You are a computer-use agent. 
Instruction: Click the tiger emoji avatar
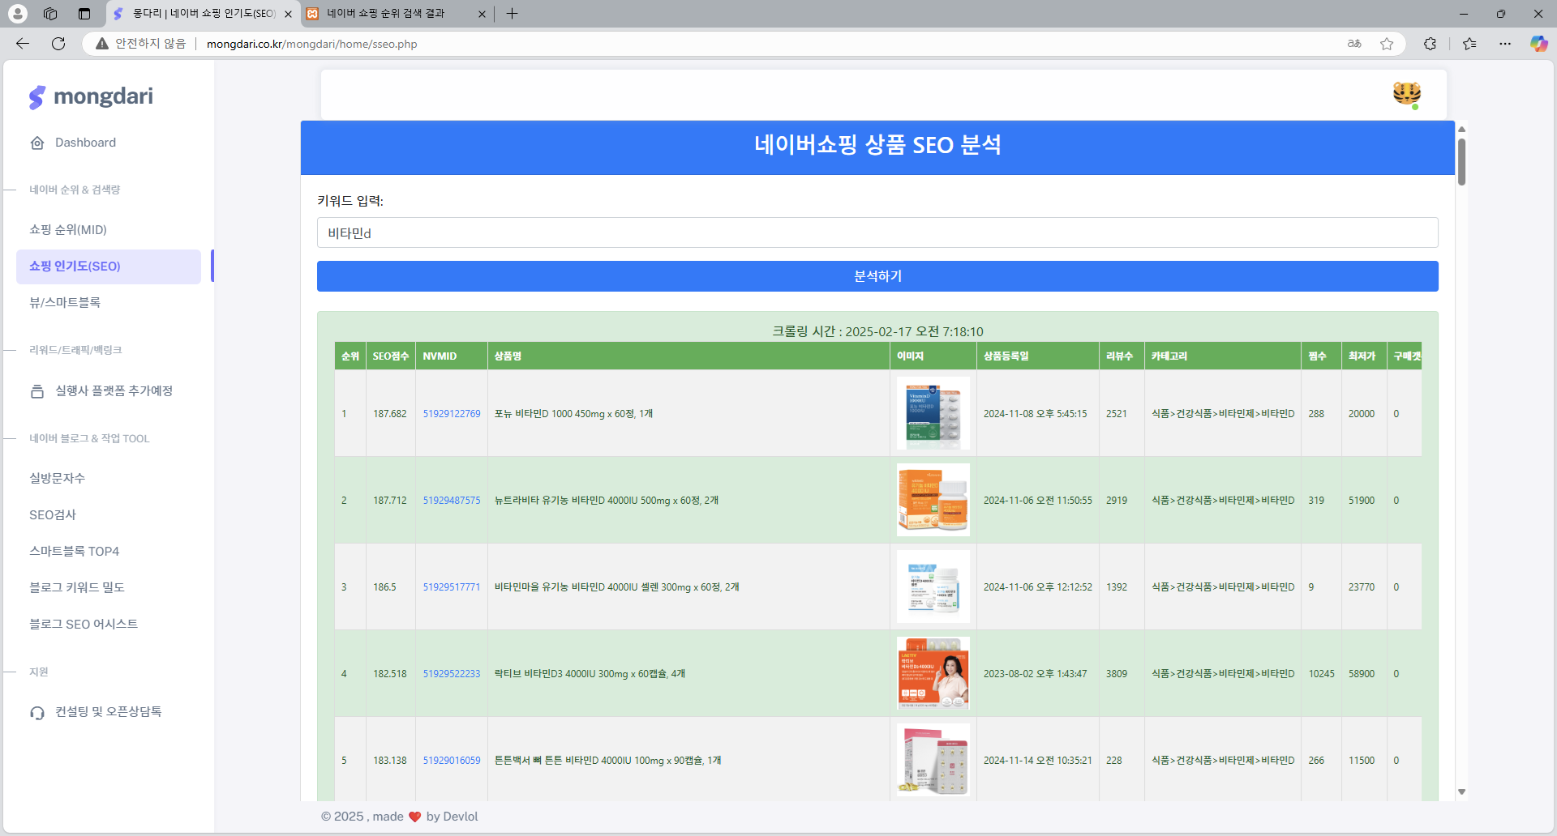pyautogui.click(x=1405, y=94)
